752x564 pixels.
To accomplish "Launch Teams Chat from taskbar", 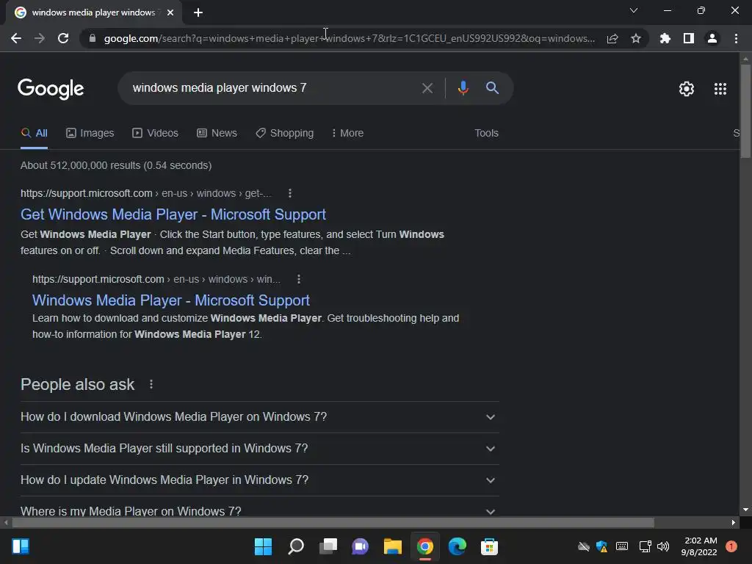I will (x=360, y=546).
